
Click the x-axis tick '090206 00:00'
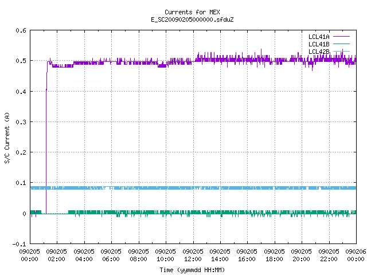click(x=356, y=255)
